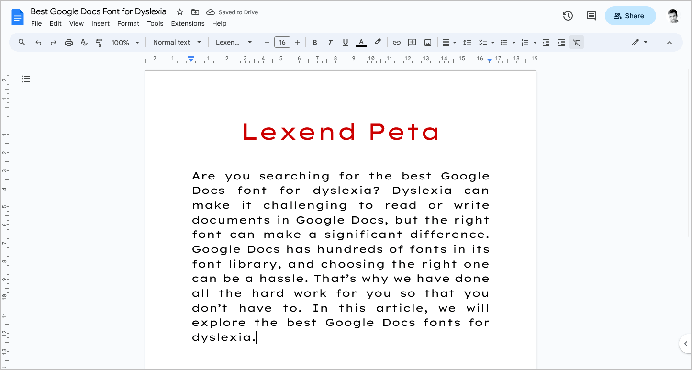This screenshot has height=370, width=692.
Task: Click the word "dyslexia?" in the paragraph
Action: click(346, 191)
